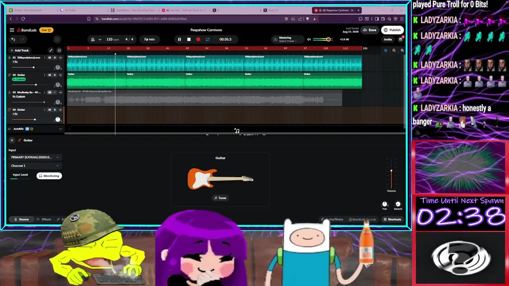Expand options for track 04 Guitar

[x=60, y=110]
